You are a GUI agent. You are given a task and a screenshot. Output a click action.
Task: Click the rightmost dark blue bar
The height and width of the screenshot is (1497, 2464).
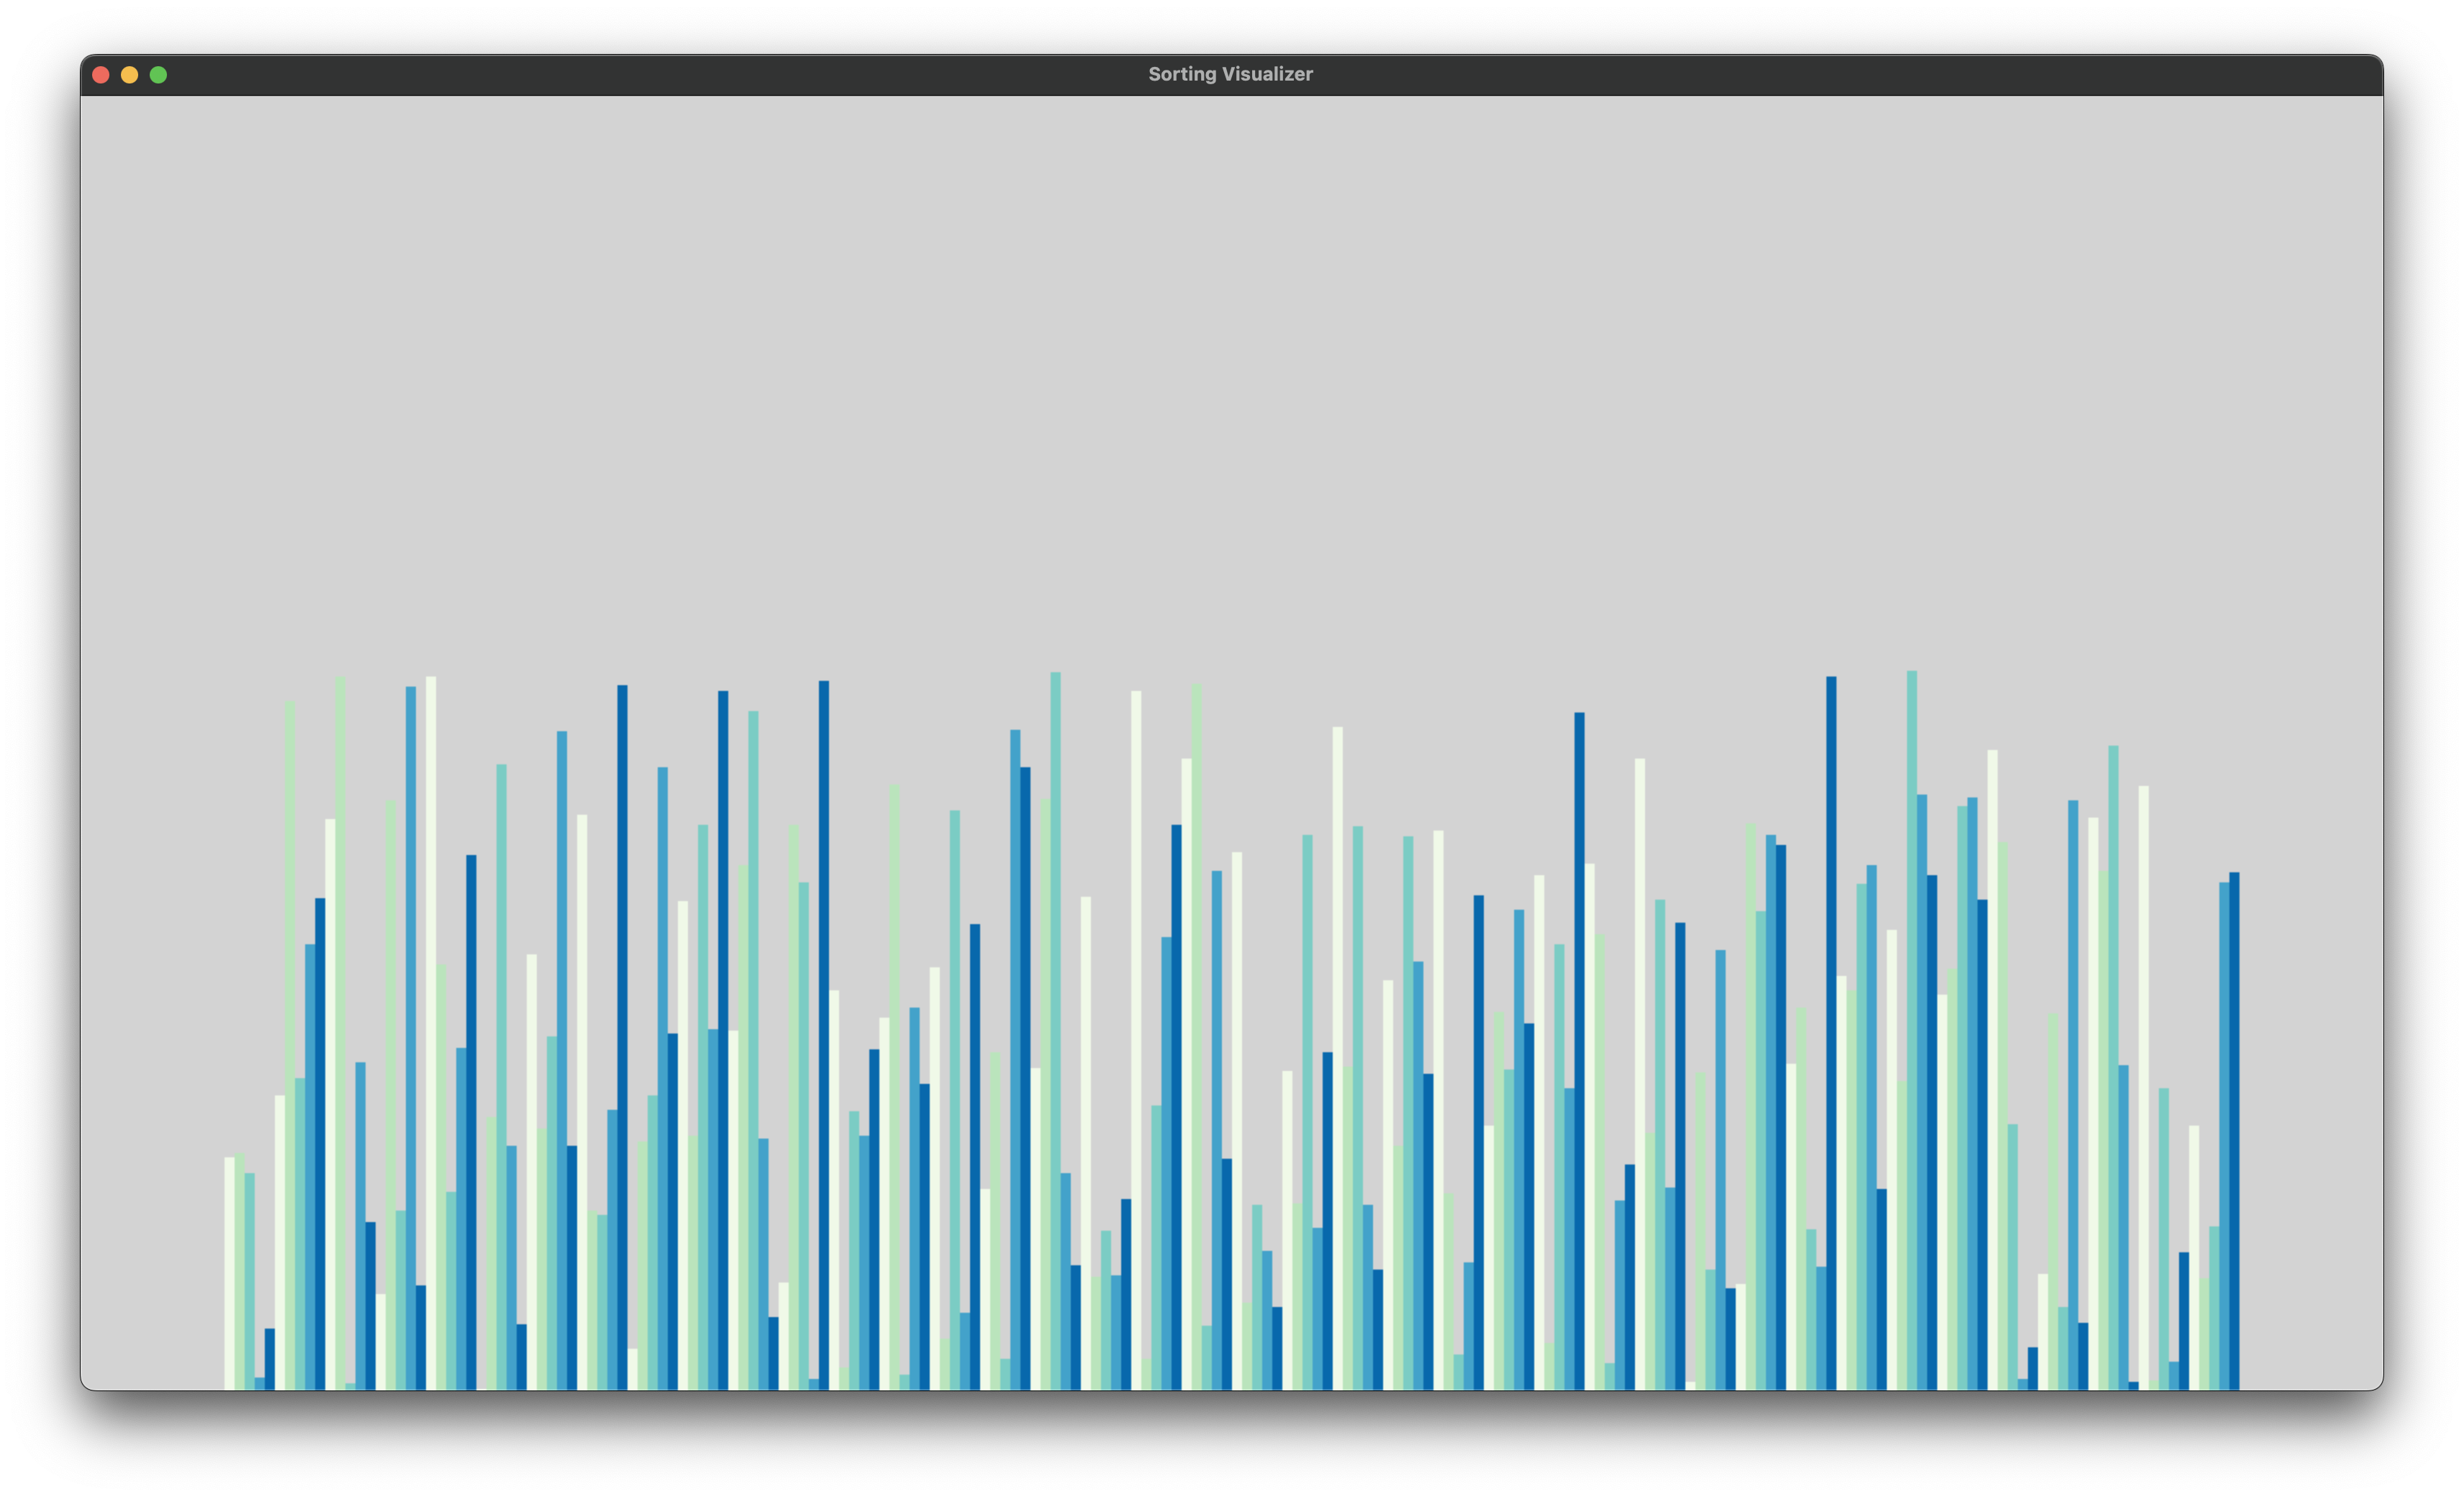pos(2234,1130)
